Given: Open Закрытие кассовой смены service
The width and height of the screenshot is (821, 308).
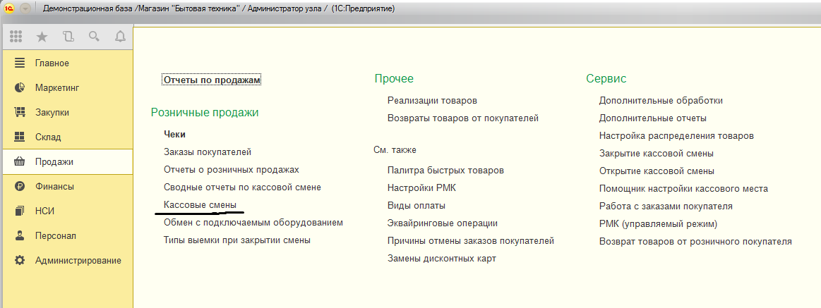Looking at the screenshot, I should pos(657,153).
